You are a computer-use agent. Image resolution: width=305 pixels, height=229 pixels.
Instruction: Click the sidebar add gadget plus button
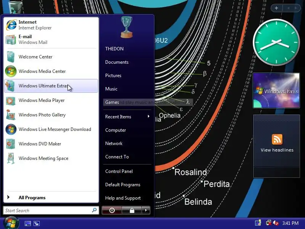pos(276,8)
